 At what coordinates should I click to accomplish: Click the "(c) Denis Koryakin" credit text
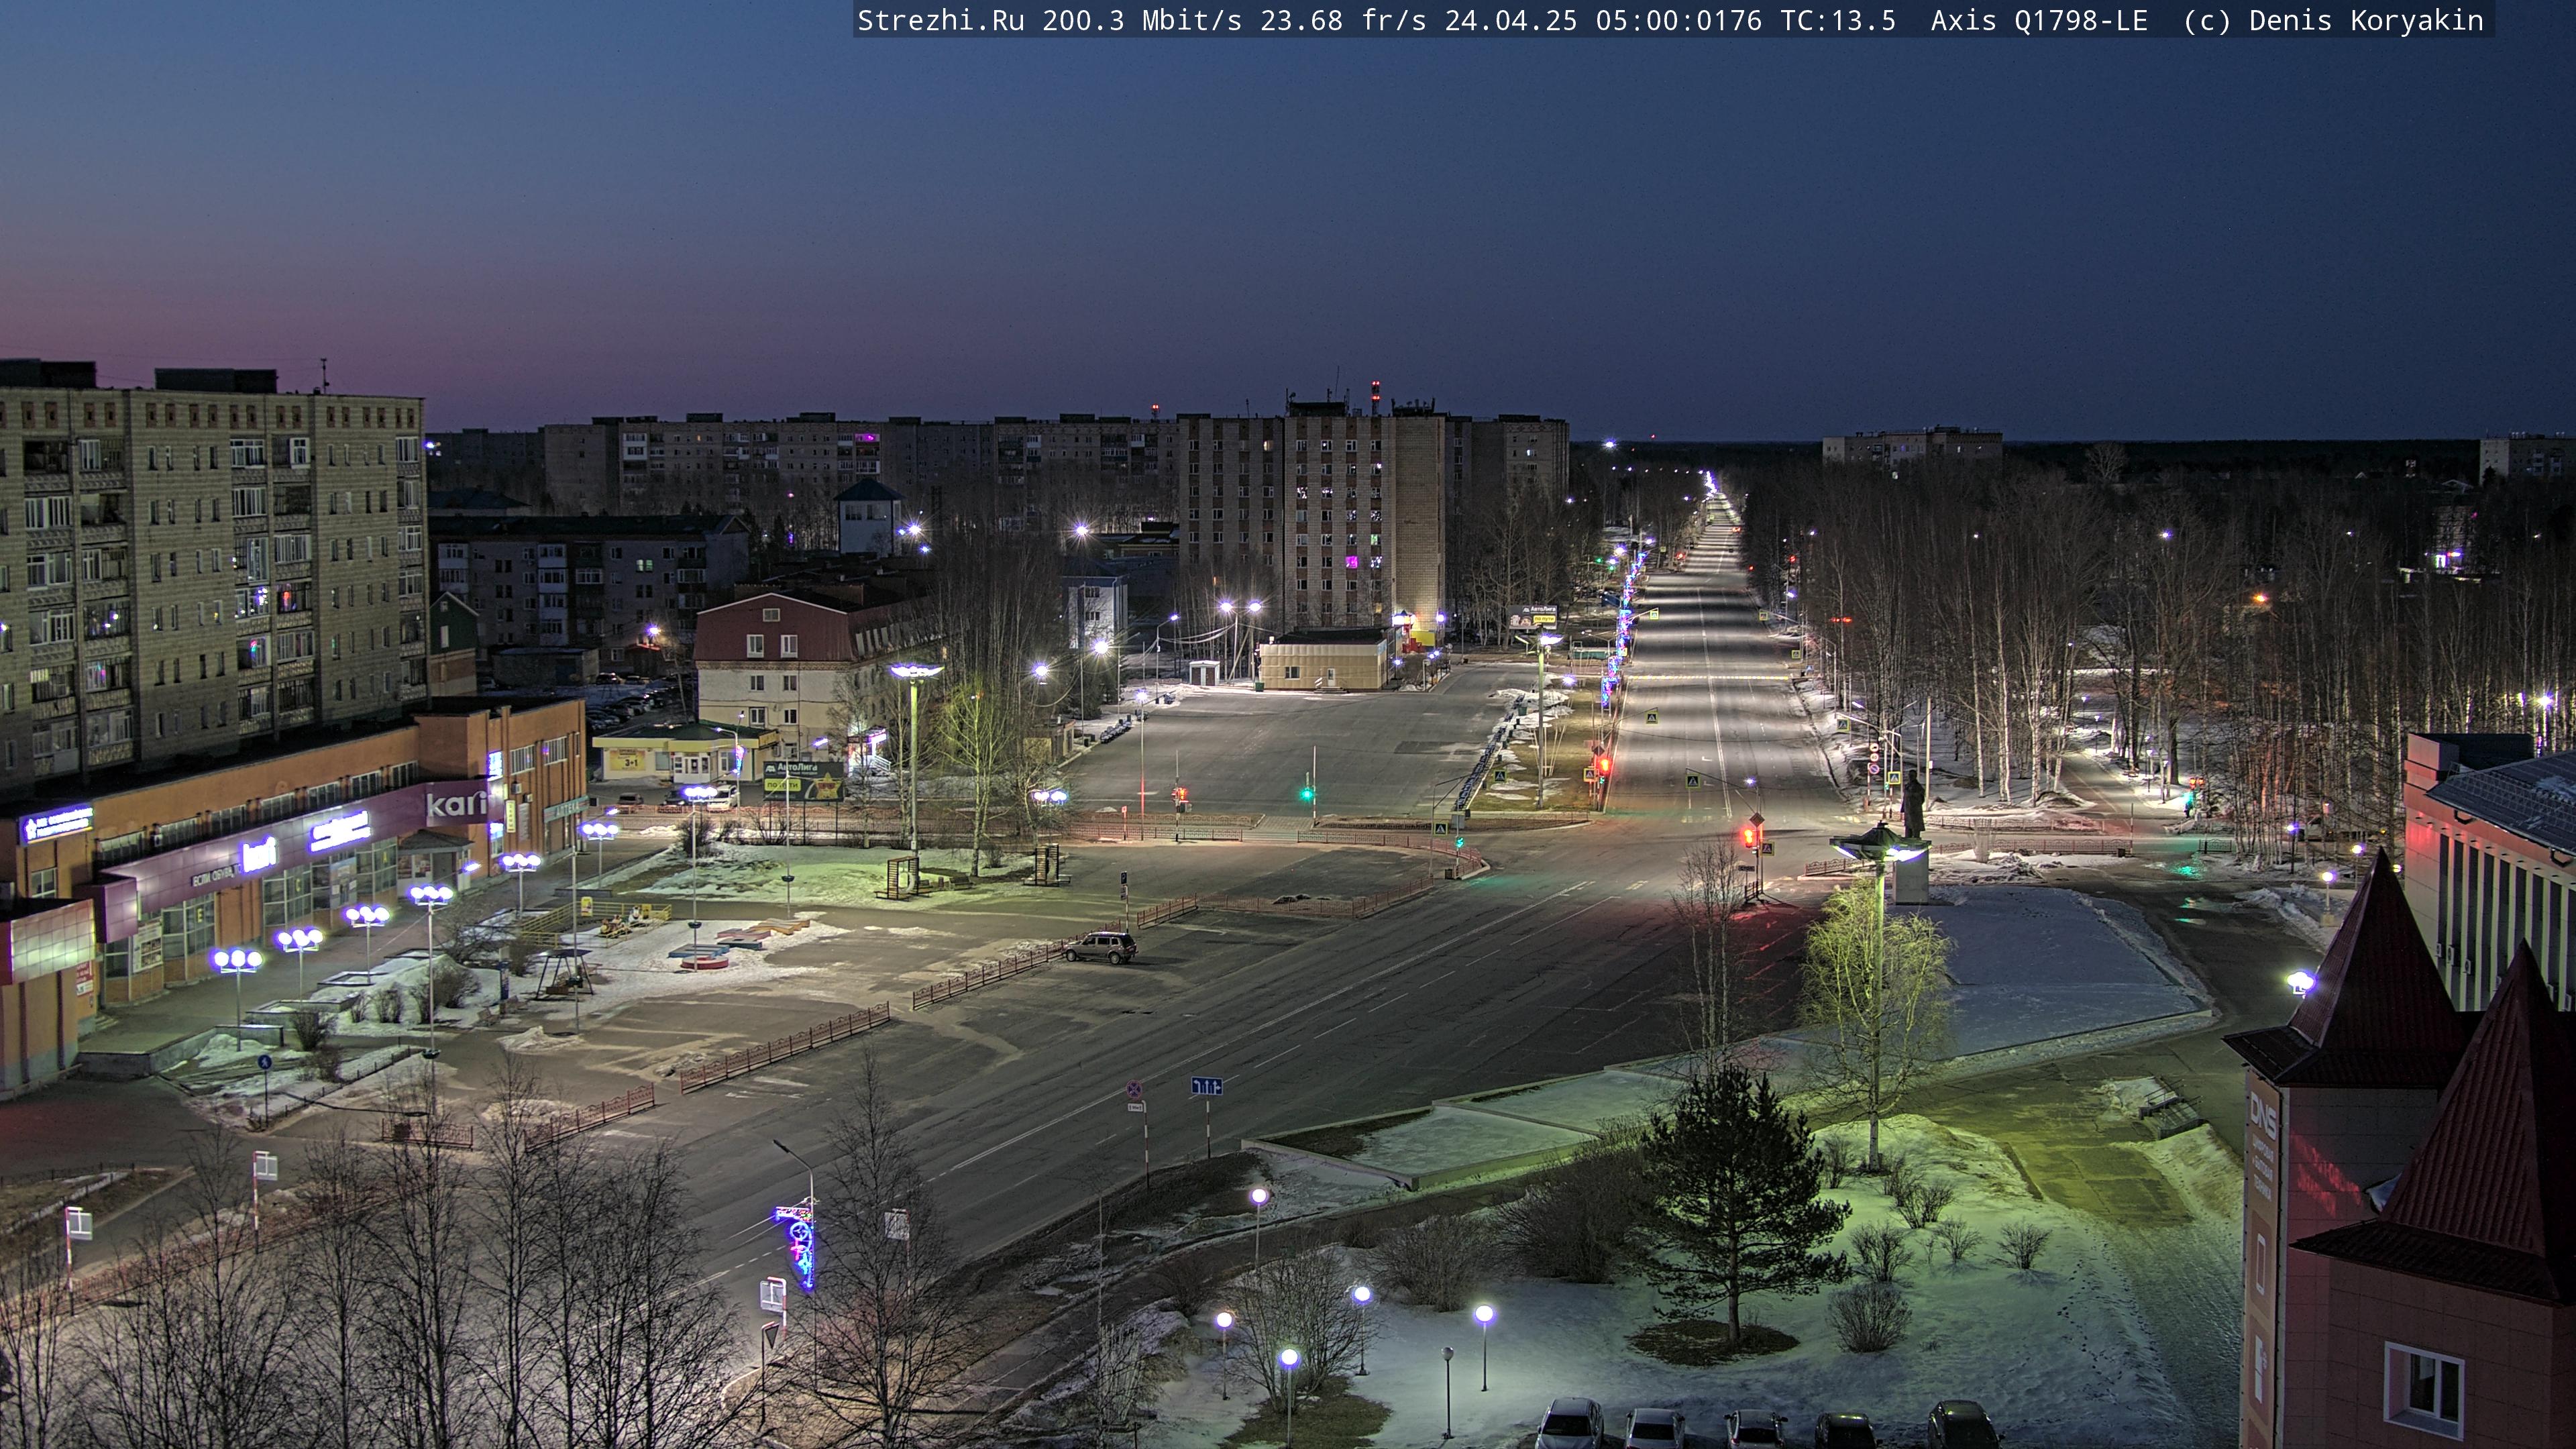point(2333,21)
